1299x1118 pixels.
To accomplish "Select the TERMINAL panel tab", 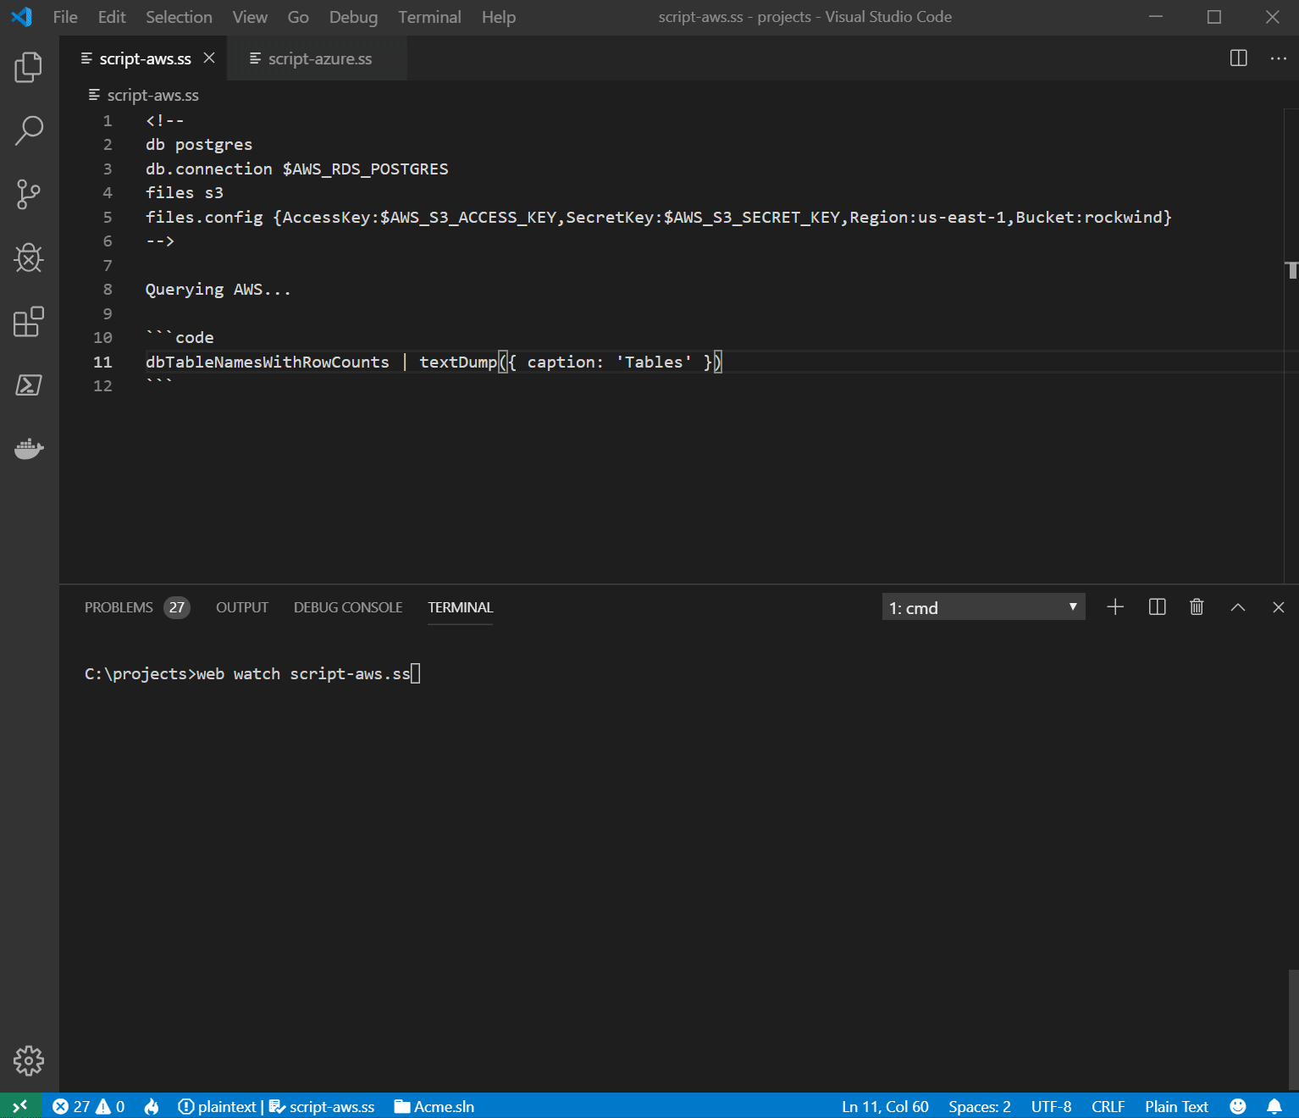I will tap(460, 607).
